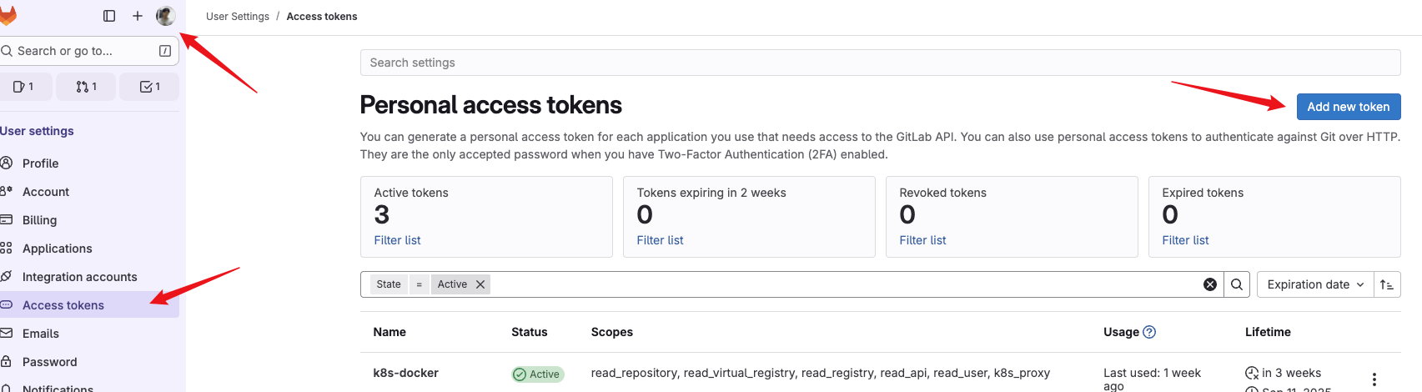Go to Profile settings
Image resolution: width=1422 pixels, height=392 pixels.
point(40,163)
